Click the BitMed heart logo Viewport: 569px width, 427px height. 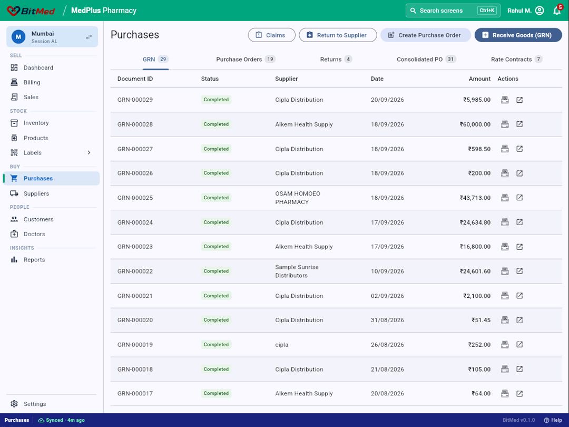tap(13, 11)
